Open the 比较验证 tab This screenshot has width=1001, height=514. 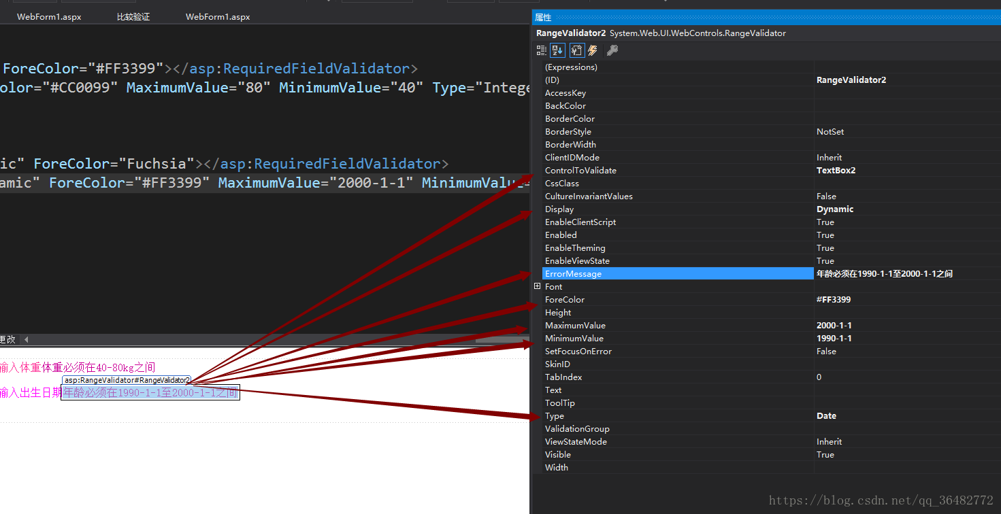pos(133,17)
